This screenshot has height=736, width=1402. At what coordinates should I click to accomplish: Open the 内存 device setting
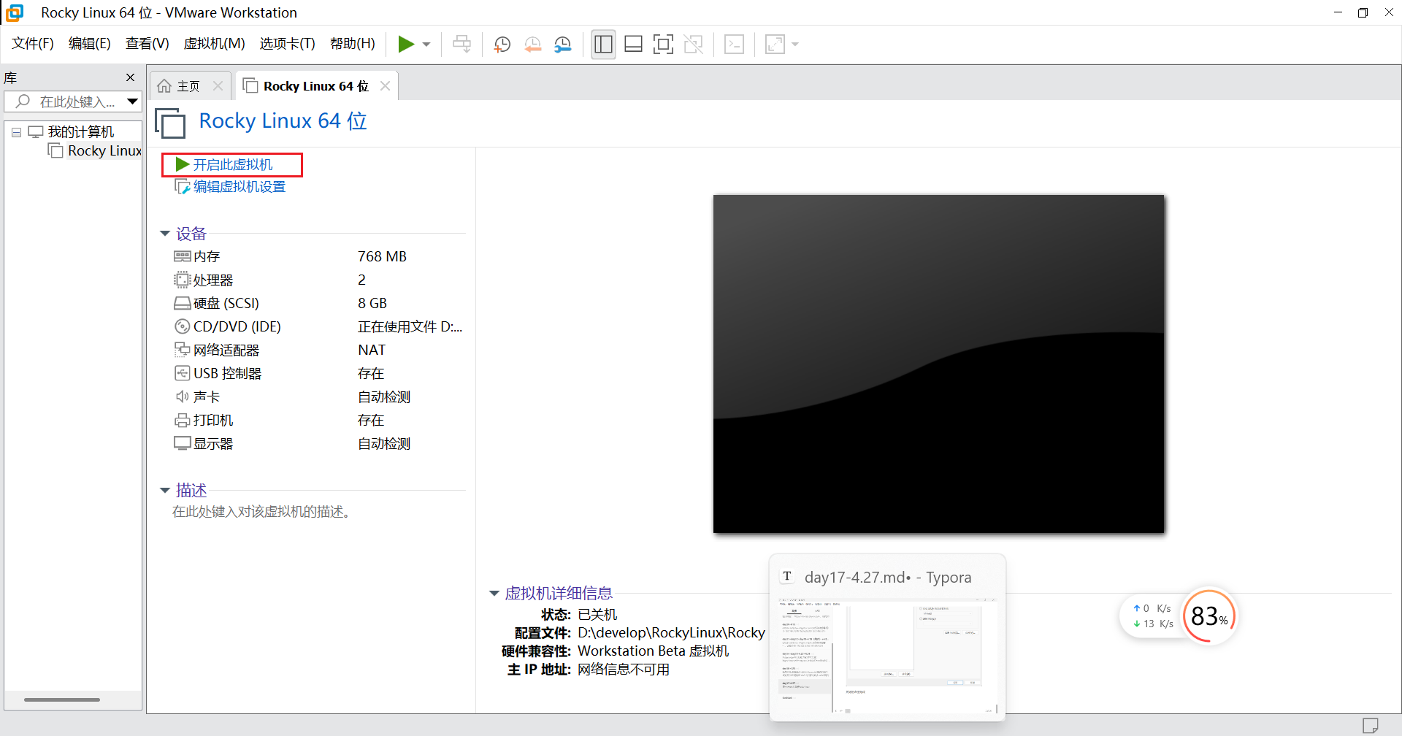tap(207, 256)
